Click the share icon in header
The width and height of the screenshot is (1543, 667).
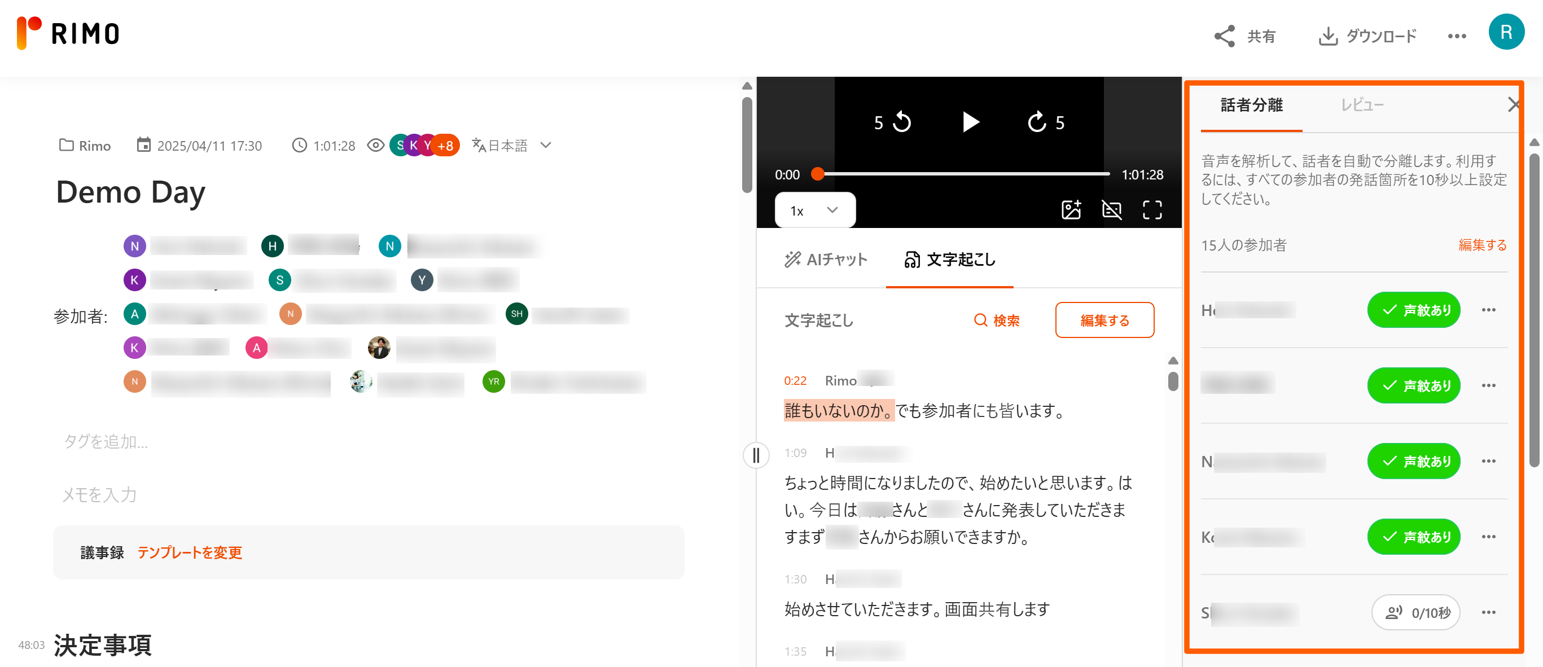click(1224, 36)
